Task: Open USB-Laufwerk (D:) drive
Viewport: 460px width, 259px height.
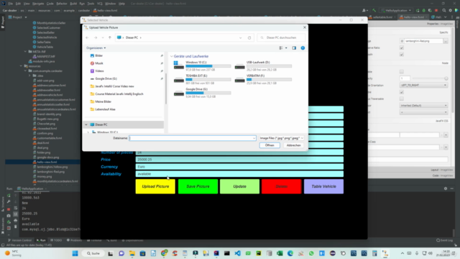Action: (263, 66)
